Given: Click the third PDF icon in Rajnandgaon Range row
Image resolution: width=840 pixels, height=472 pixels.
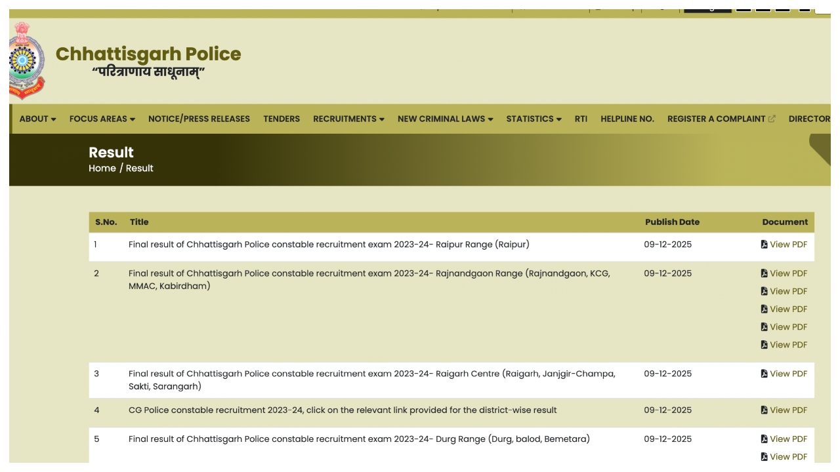Looking at the screenshot, I should pos(763,309).
